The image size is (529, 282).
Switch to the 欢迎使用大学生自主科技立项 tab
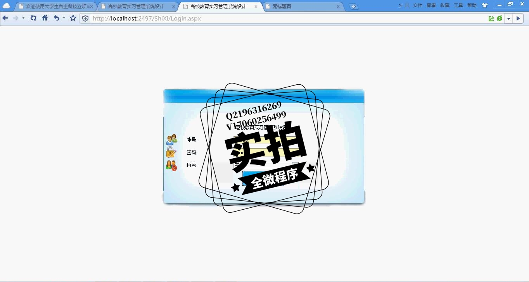click(x=56, y=7)
